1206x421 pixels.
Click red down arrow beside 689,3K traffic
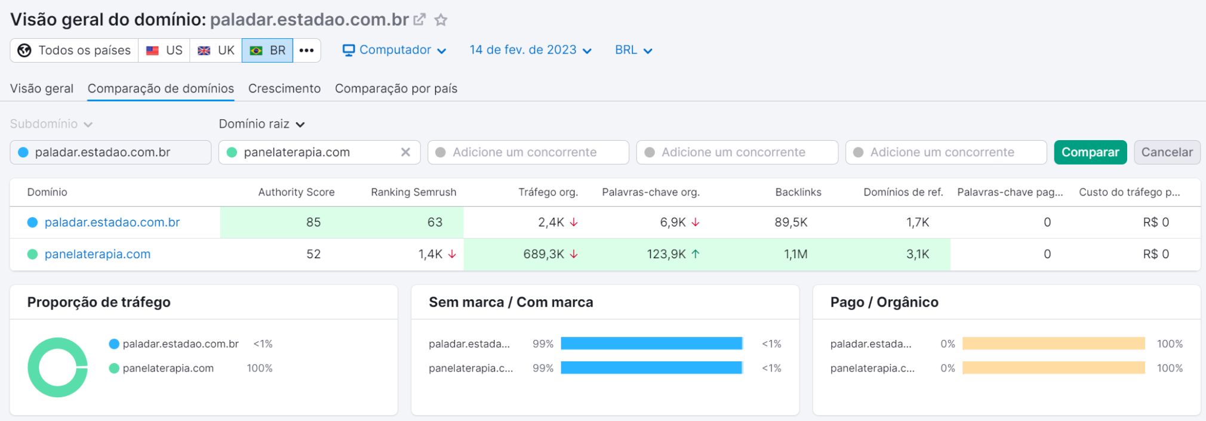tap(574, 254)
